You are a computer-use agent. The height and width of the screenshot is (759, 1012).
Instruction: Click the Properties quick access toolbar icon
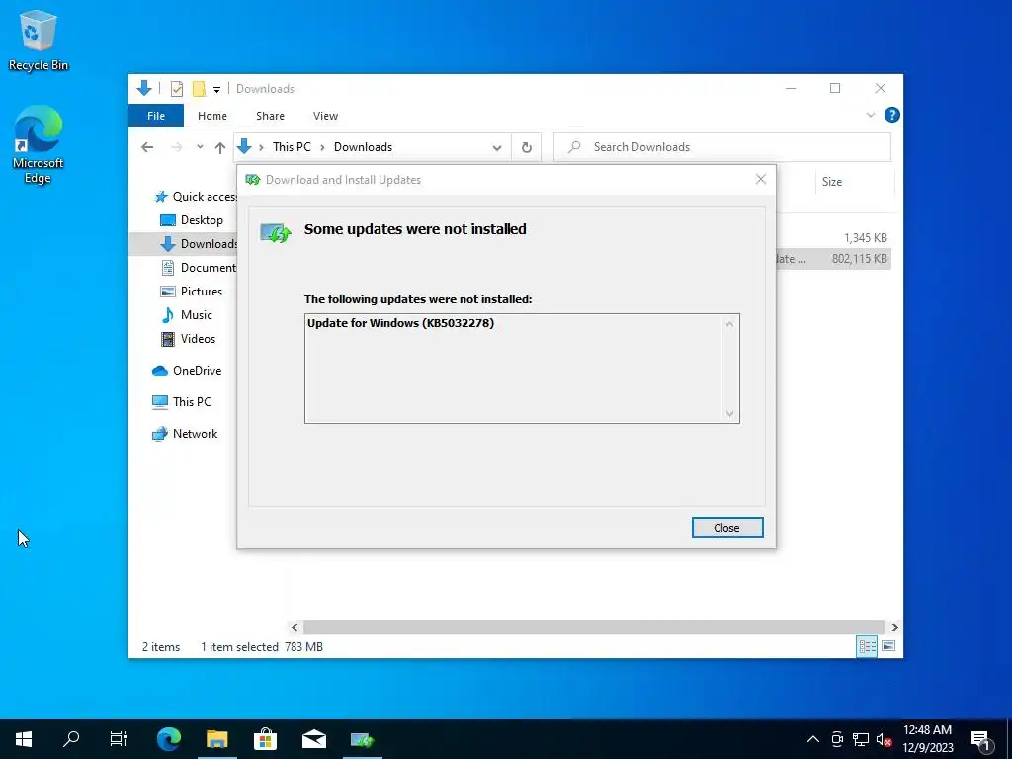coord(177,88)
